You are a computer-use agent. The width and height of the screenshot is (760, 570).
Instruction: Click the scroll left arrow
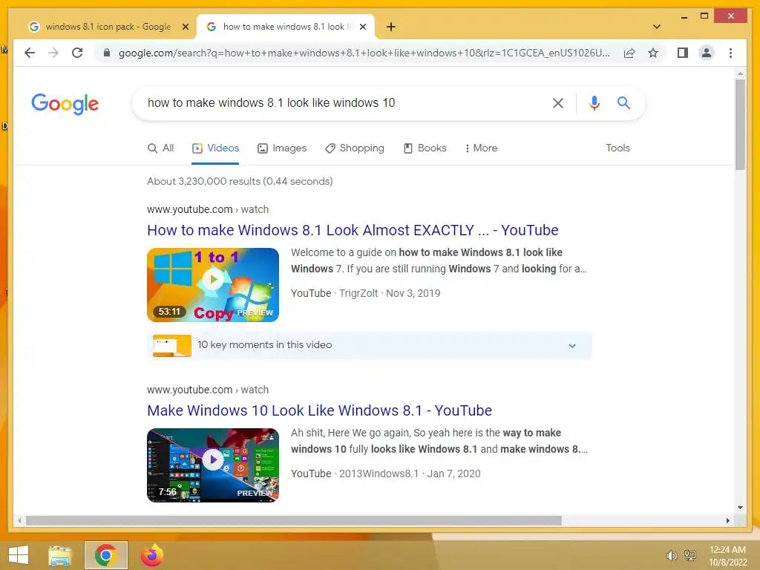point(19,520)
